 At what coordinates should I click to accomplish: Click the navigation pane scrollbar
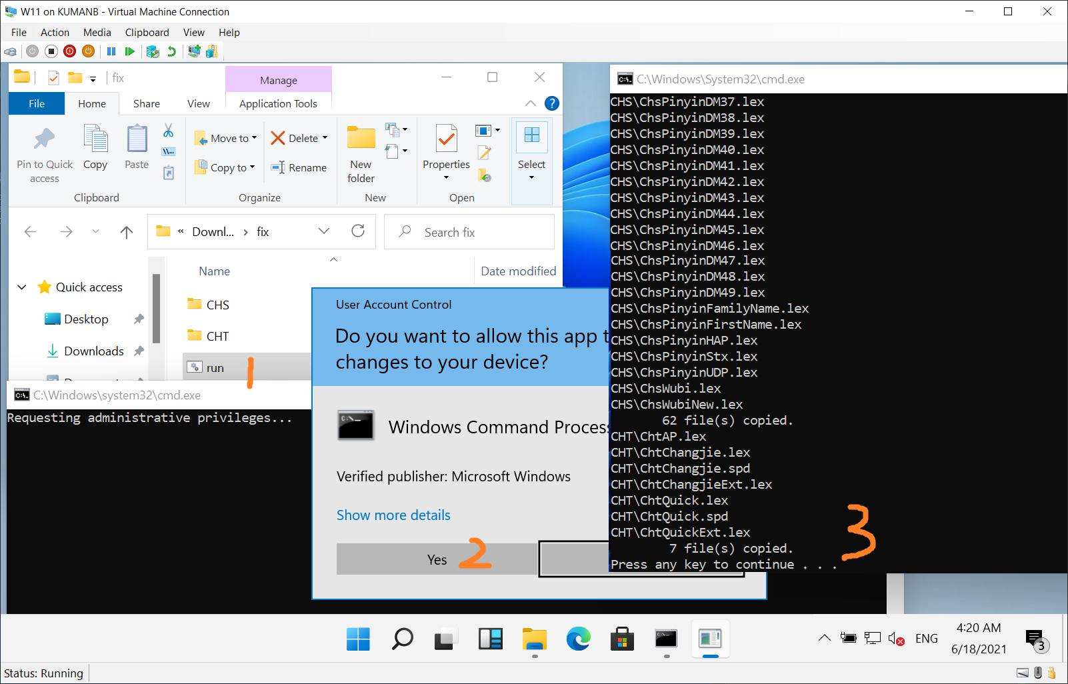point(157,308)
